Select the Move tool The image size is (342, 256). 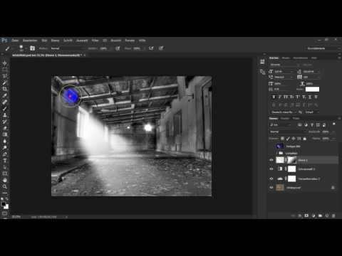(4, 63)
